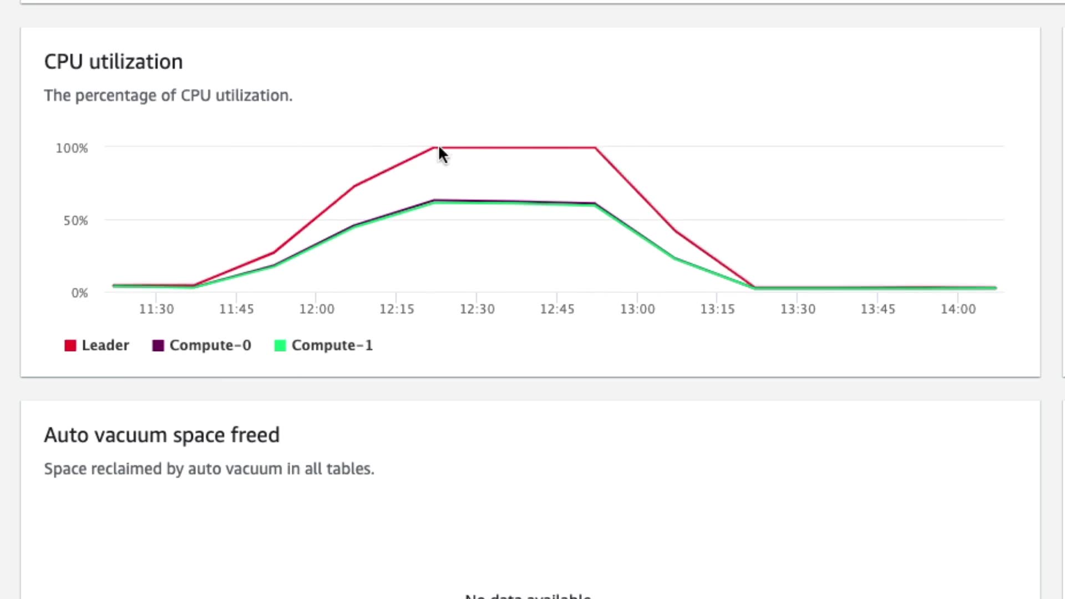Click the 11:30 time axis label
1065x599 pixels.
click(x=156, y=309)
